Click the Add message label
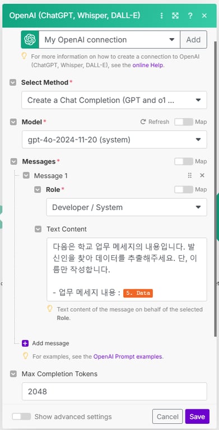The height and width of the screenshot is (430, 219). point(50,343)
